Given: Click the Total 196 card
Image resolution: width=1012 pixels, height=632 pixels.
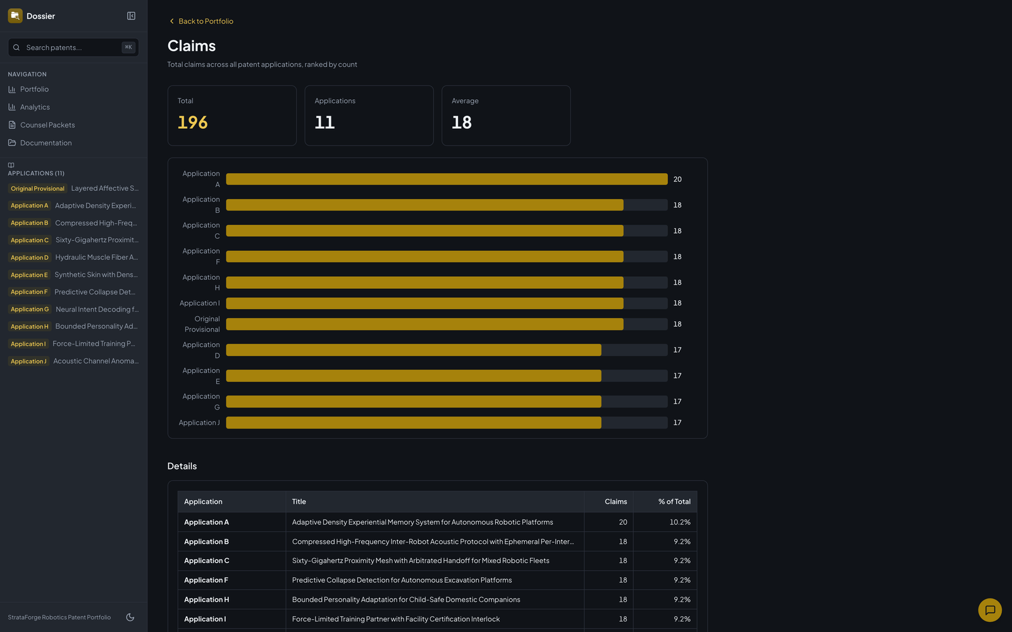Looking at the screenshot, I should pos(232,116).
